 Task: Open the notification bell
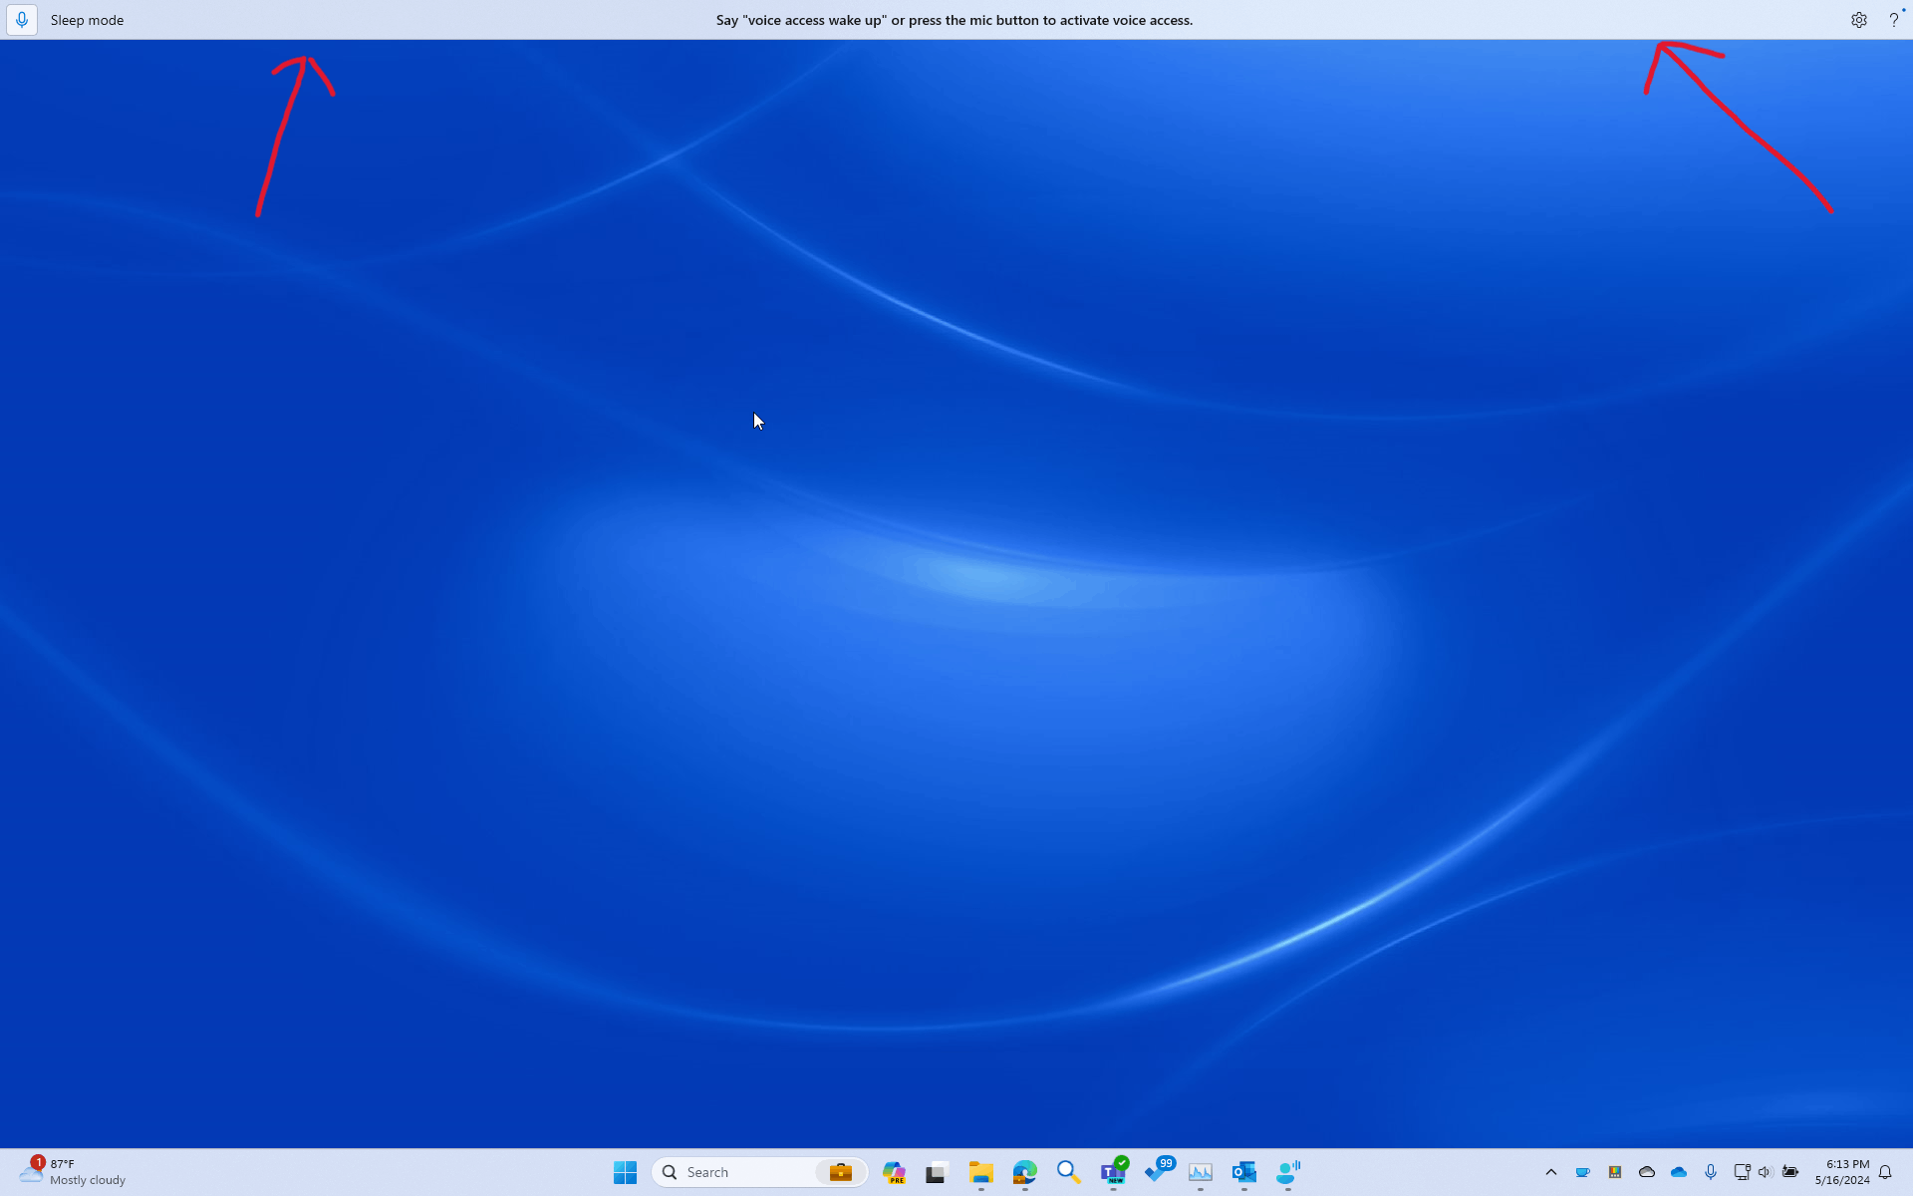tap(1885, 1172)
